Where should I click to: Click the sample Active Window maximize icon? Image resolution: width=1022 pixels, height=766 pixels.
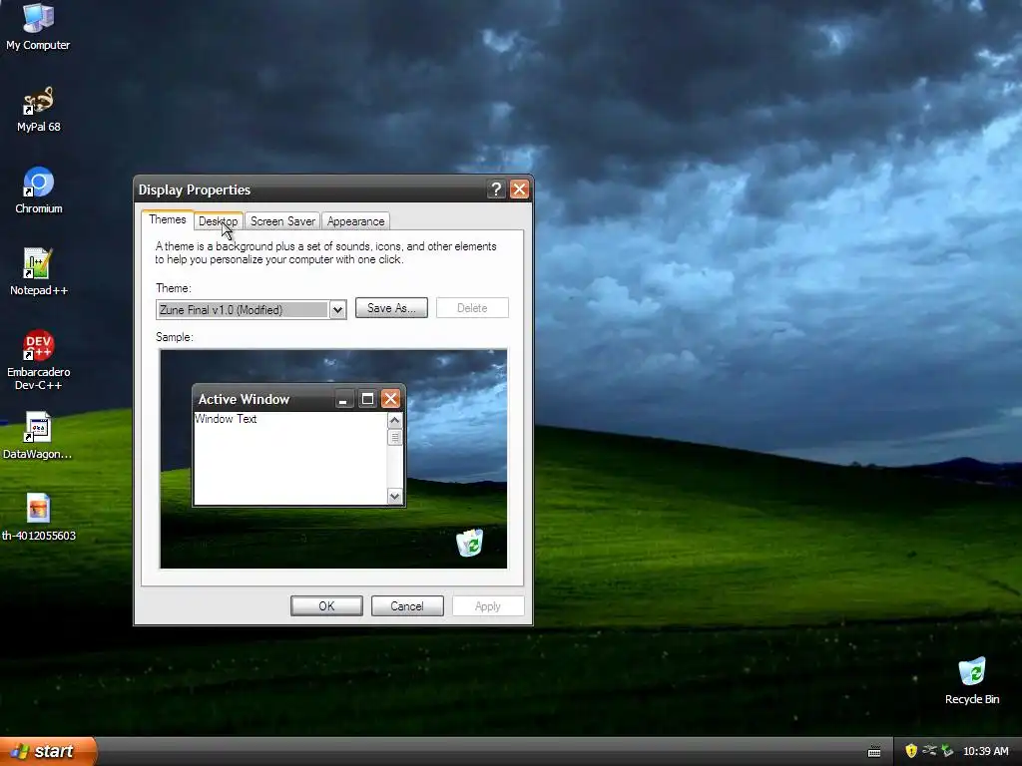pos(367,399)
